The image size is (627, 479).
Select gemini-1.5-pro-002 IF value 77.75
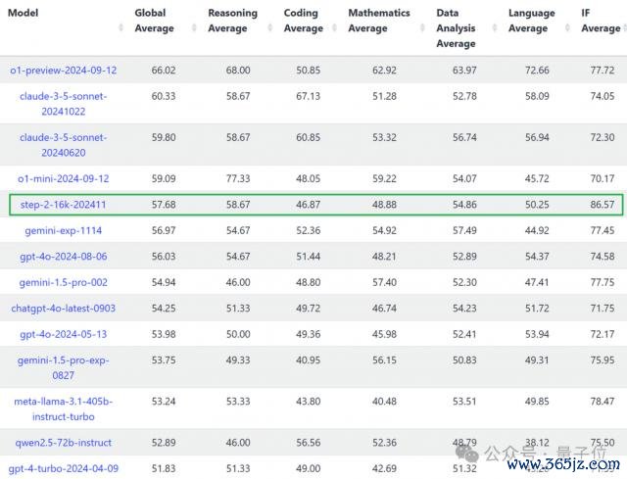pyautogui.click(x=603, y=282)
